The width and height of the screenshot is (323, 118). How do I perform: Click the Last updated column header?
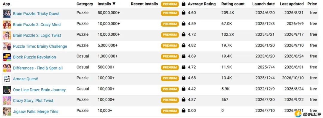pyautogui.click(x=292, y=4)
